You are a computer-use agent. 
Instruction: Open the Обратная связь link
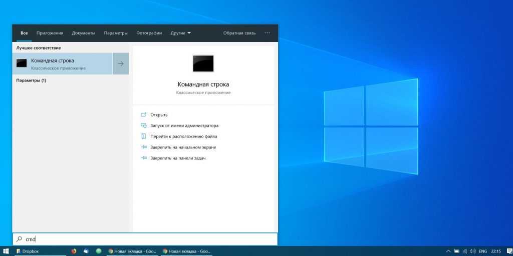(x=239, y=33)
